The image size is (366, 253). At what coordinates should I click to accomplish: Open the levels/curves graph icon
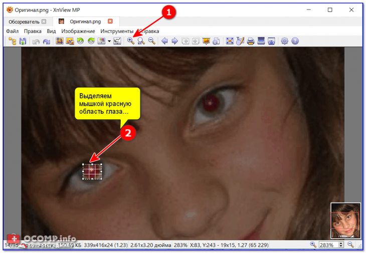pos(117,41)
